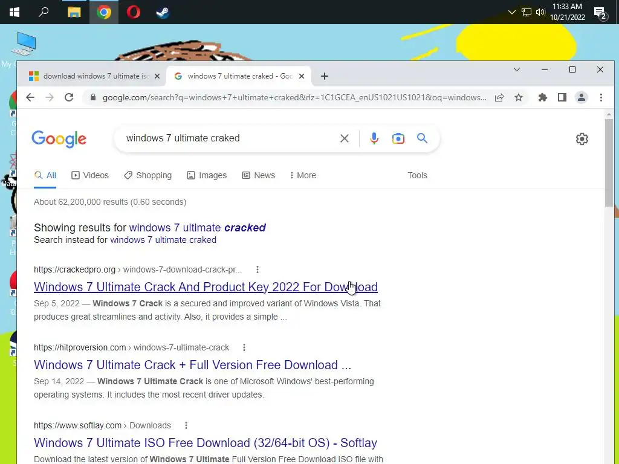This screenshot has height=464, width=619.
Task: Open Windows 7 Ultimate ISO Free Download Softlay result
Action: [x=206, y=443]
